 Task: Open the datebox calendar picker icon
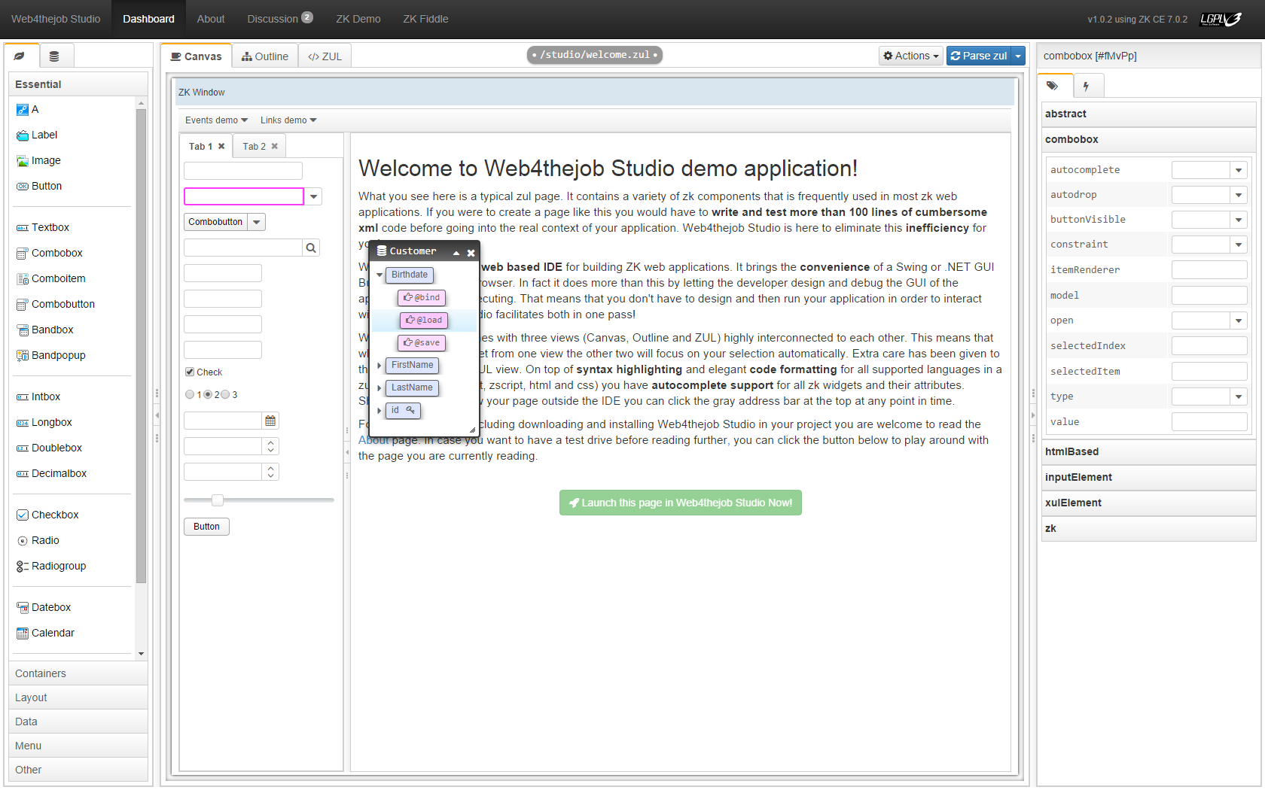coord(270,421)
